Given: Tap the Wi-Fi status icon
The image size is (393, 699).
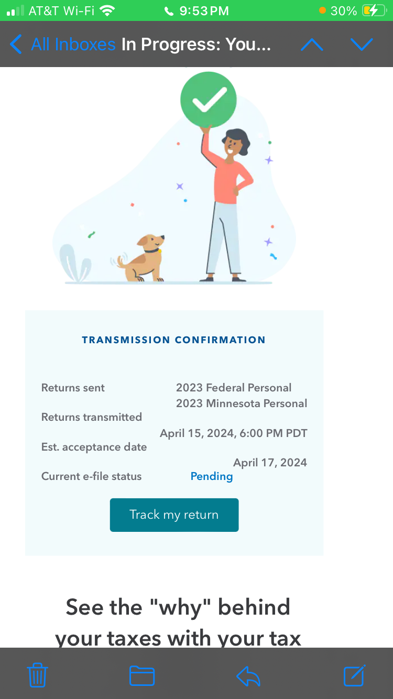Looking at the screenshot, I should click(x=107, y=10).
